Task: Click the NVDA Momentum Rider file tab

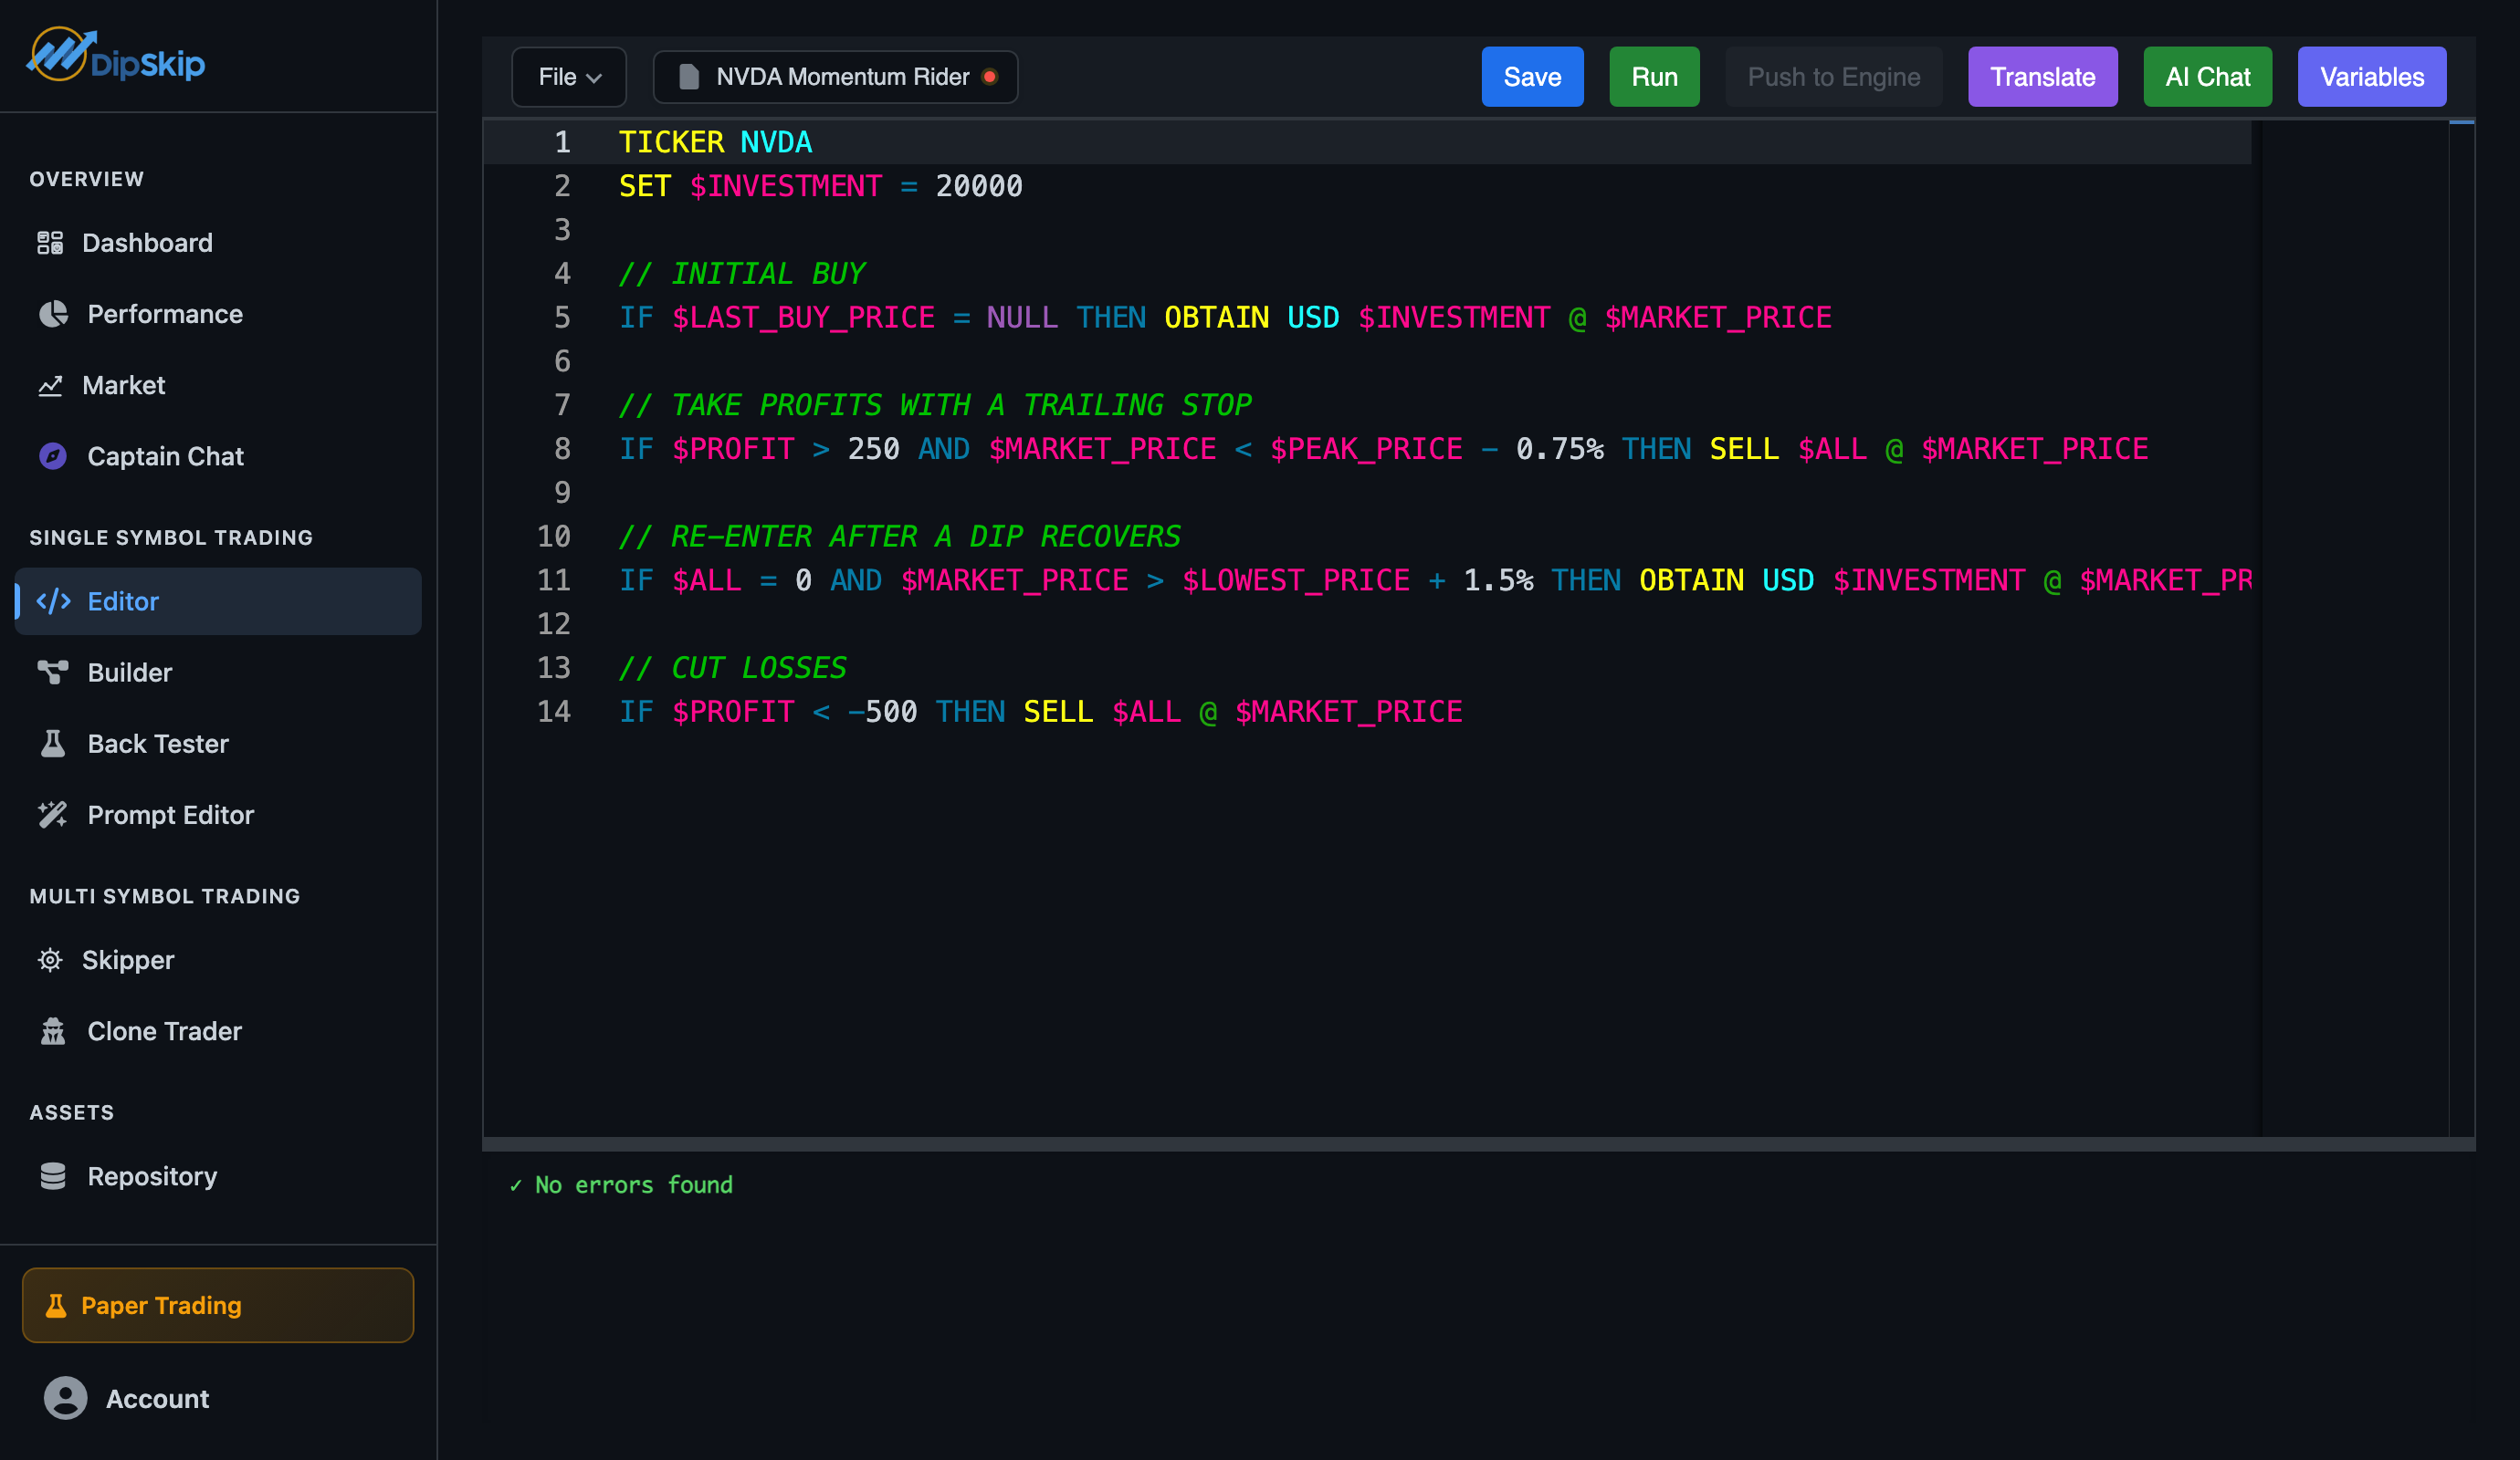Action: pyautogui.click(x=835, y=77)
